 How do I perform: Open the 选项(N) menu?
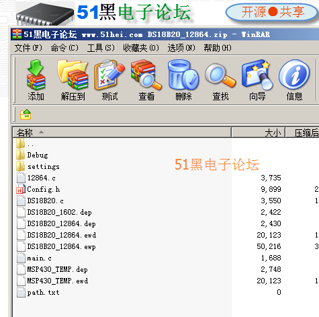pos(181,48)
